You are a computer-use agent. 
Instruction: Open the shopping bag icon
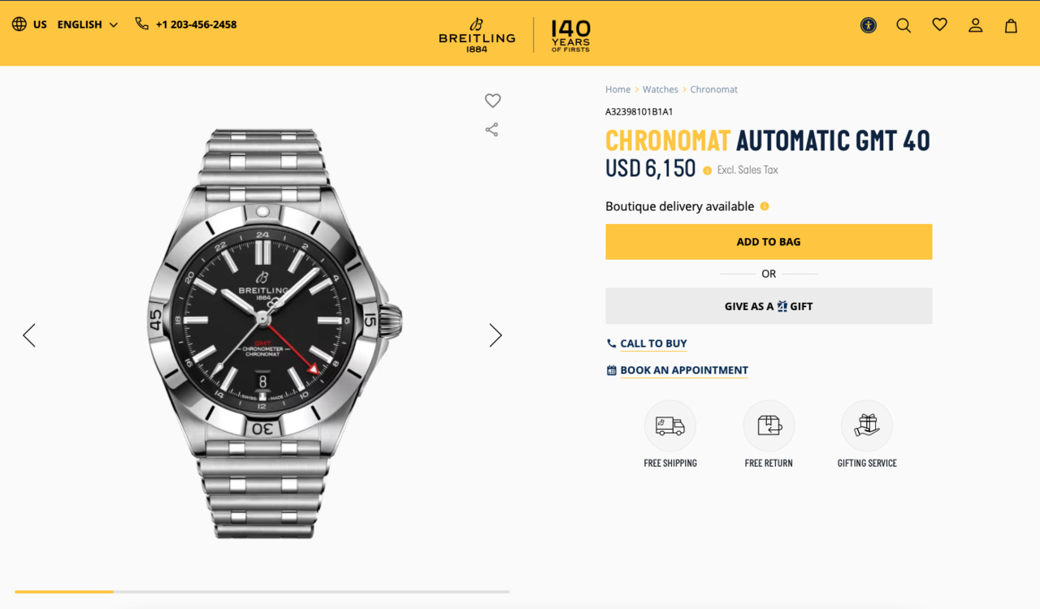point(1011,25)
